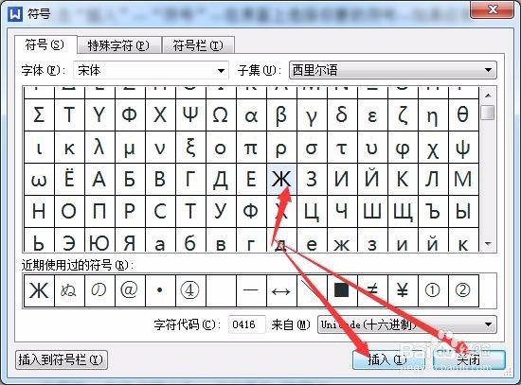Switch to the 特殊字符(P) tab
521x385 pixels.
click(x=119, y=45)
